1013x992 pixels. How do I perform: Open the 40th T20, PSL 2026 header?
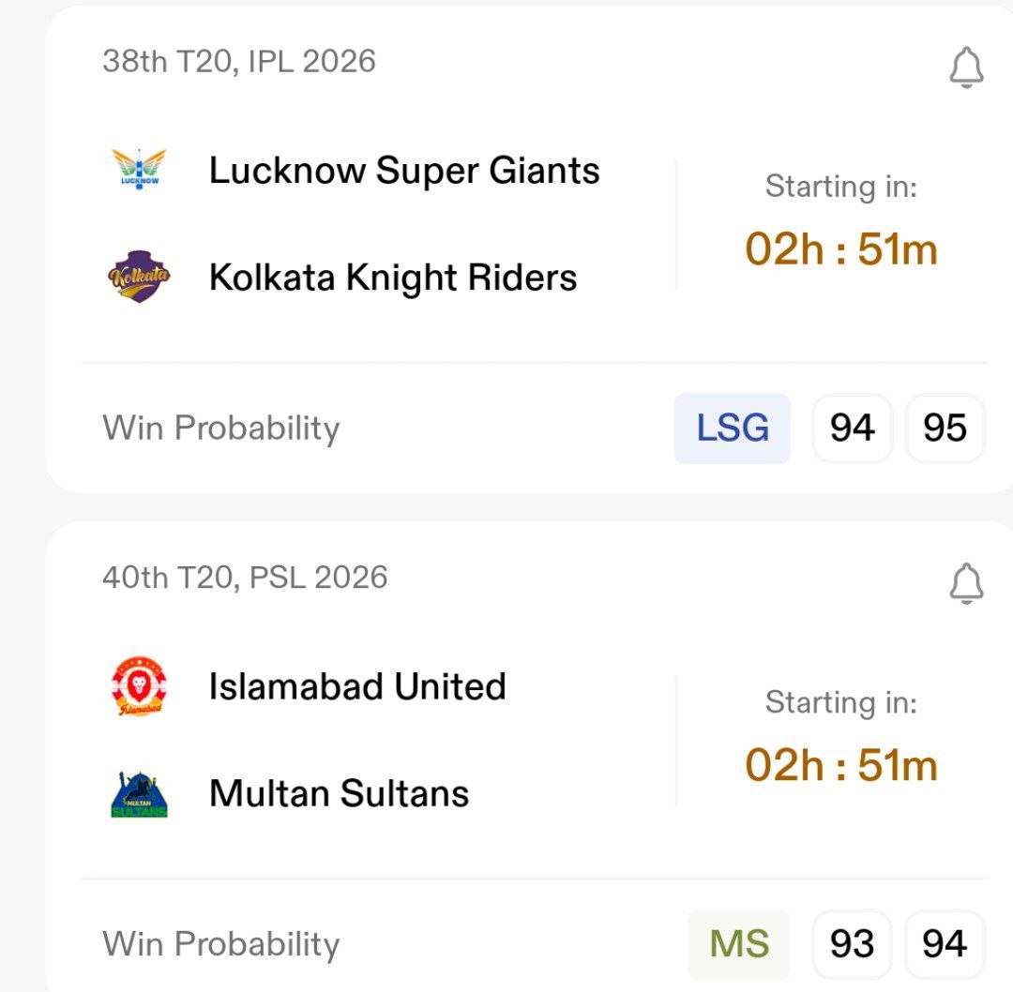pyautogui.click(x=245, y=578)
